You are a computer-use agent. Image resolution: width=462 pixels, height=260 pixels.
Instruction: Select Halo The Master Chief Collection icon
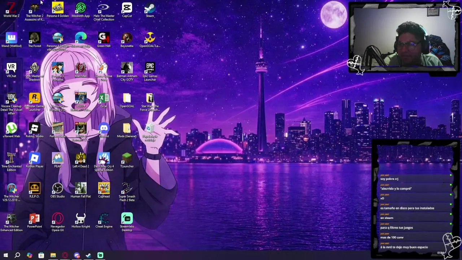click(104, 12)
